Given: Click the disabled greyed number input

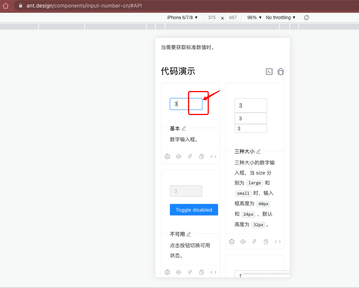Looking at the screenshot, I should pos(186,191).
